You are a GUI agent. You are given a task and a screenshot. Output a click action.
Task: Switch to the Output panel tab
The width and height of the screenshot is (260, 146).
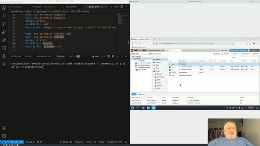[29, 56]
